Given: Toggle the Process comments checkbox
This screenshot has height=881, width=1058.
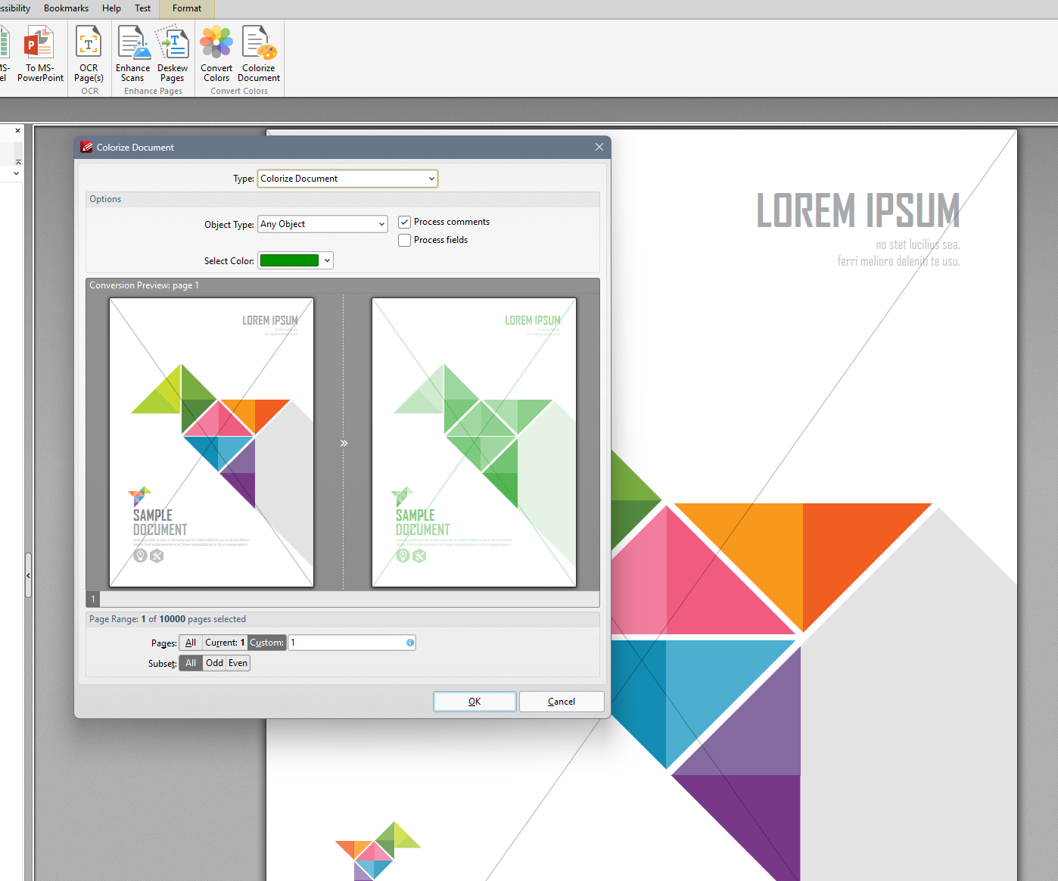Looking at the screenshot, I should click(405, 222).
